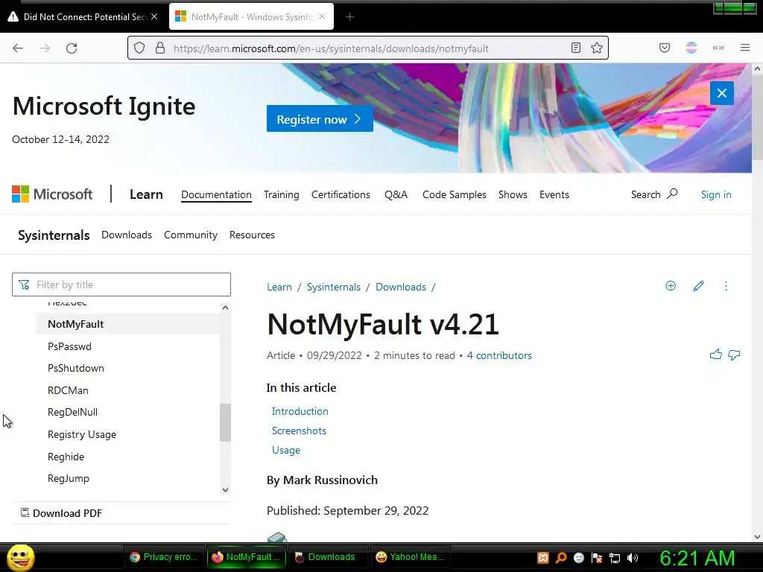Rate article with thumbs down
The height and width of the screenshot is (572, 763).
click(734, 355)
